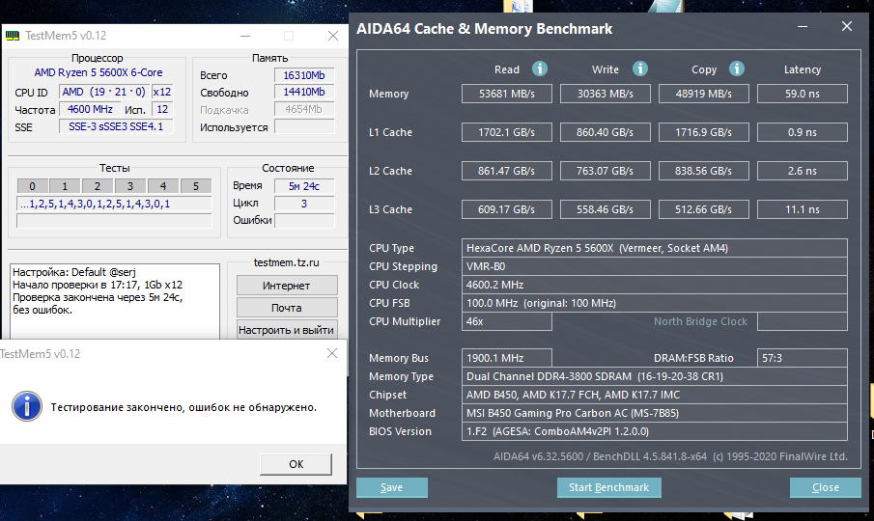Select test 0 box in TestMem5 Тесты
Viewport: 874px width, 521px height.
[x=32, y=186]
